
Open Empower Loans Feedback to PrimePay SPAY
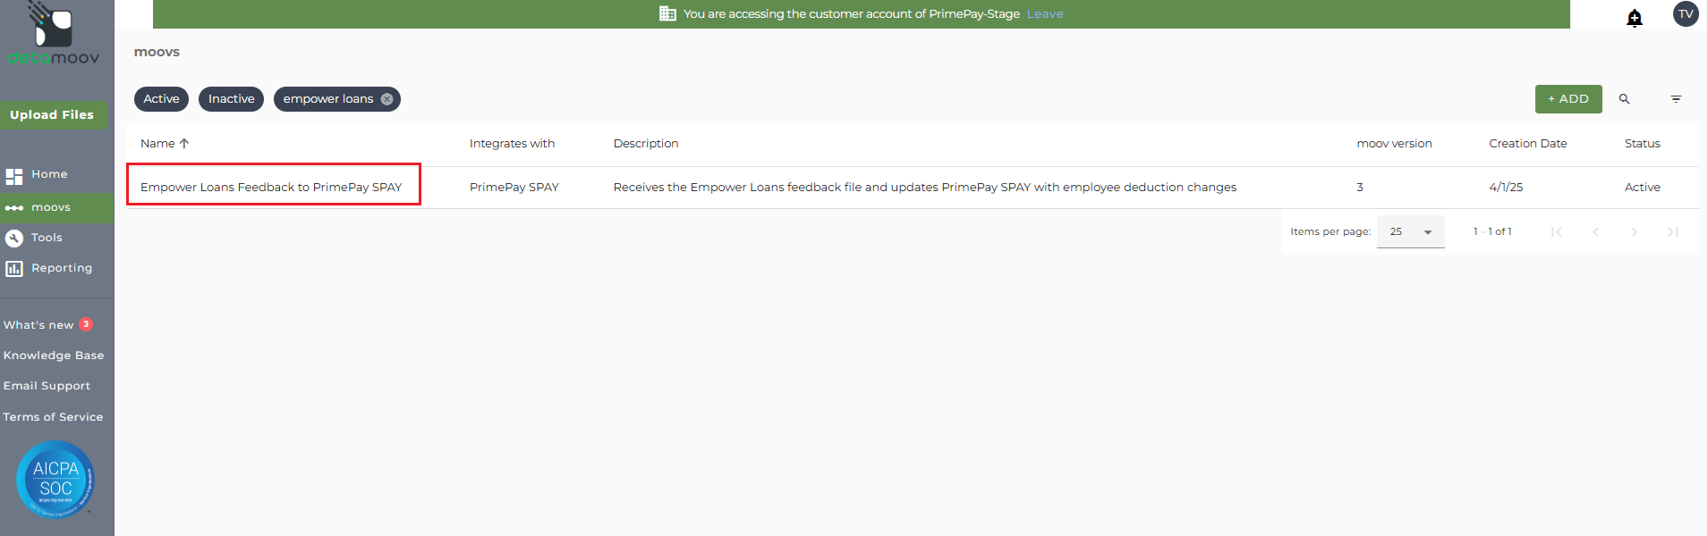(271, 188)
